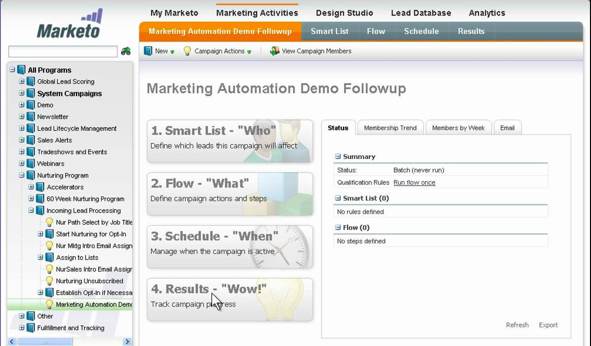The width and height of the screenshot is (591, 346).
Task: Click the tree horizontal scrollbar thumb
Action: pyautogui.click(x=45, y=341)
